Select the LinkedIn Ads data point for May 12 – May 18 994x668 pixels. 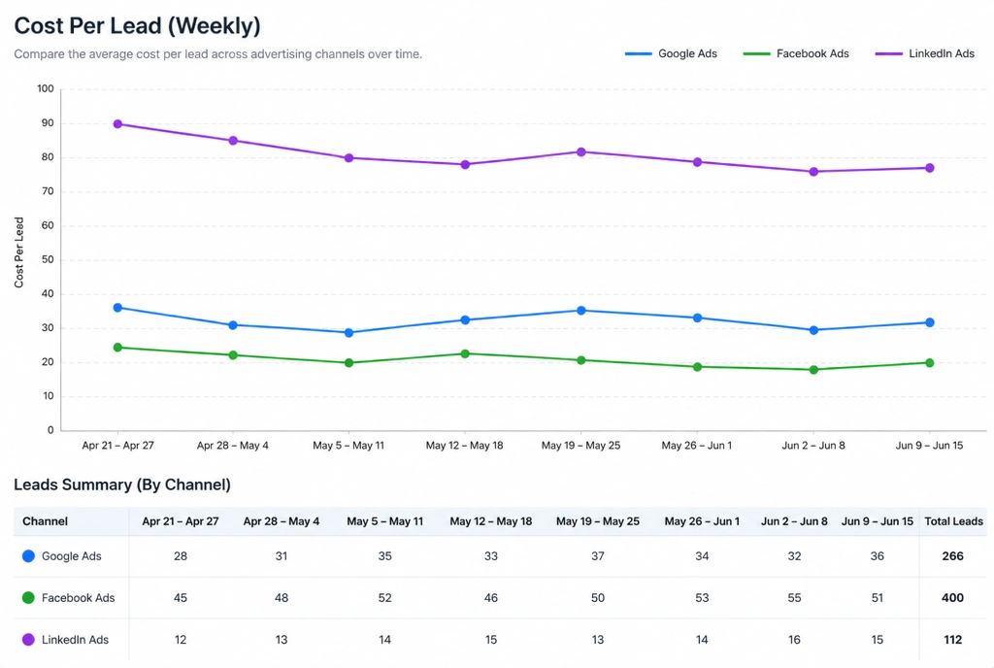pos(465,165)
